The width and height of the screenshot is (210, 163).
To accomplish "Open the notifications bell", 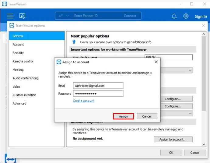I will (x=174, y=16).
